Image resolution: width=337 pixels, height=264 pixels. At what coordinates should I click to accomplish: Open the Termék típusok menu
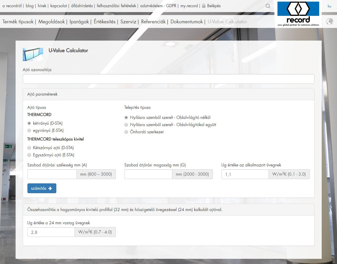click(18, 22)
